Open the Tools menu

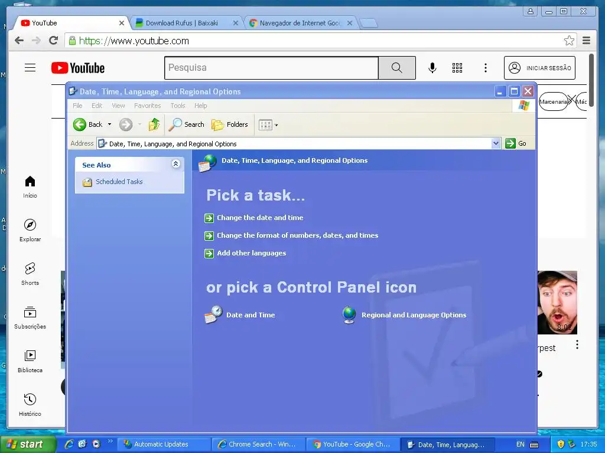click(x=178, y=106)
